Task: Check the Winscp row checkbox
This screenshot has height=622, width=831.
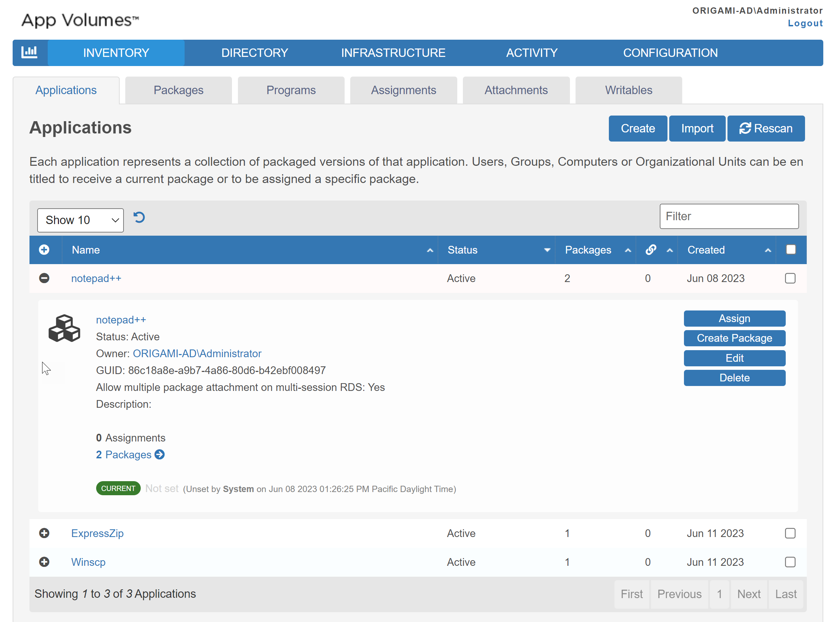Action: [x=790, y=562]
